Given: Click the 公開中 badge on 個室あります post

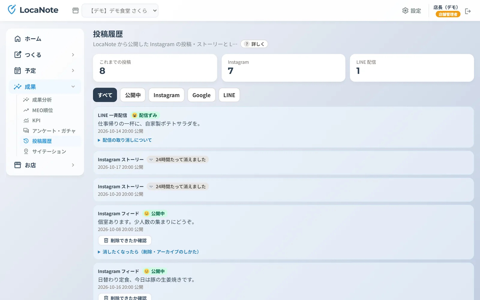Looking at the screenshot, I should (x=154, y=213).
